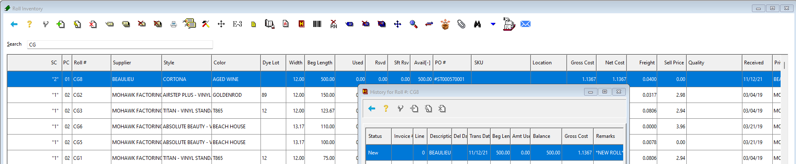796x164 pixels.
Task: Go back with the Roll Inventory blue arrow
Action: pyautogui.click(x=14, y=24)
